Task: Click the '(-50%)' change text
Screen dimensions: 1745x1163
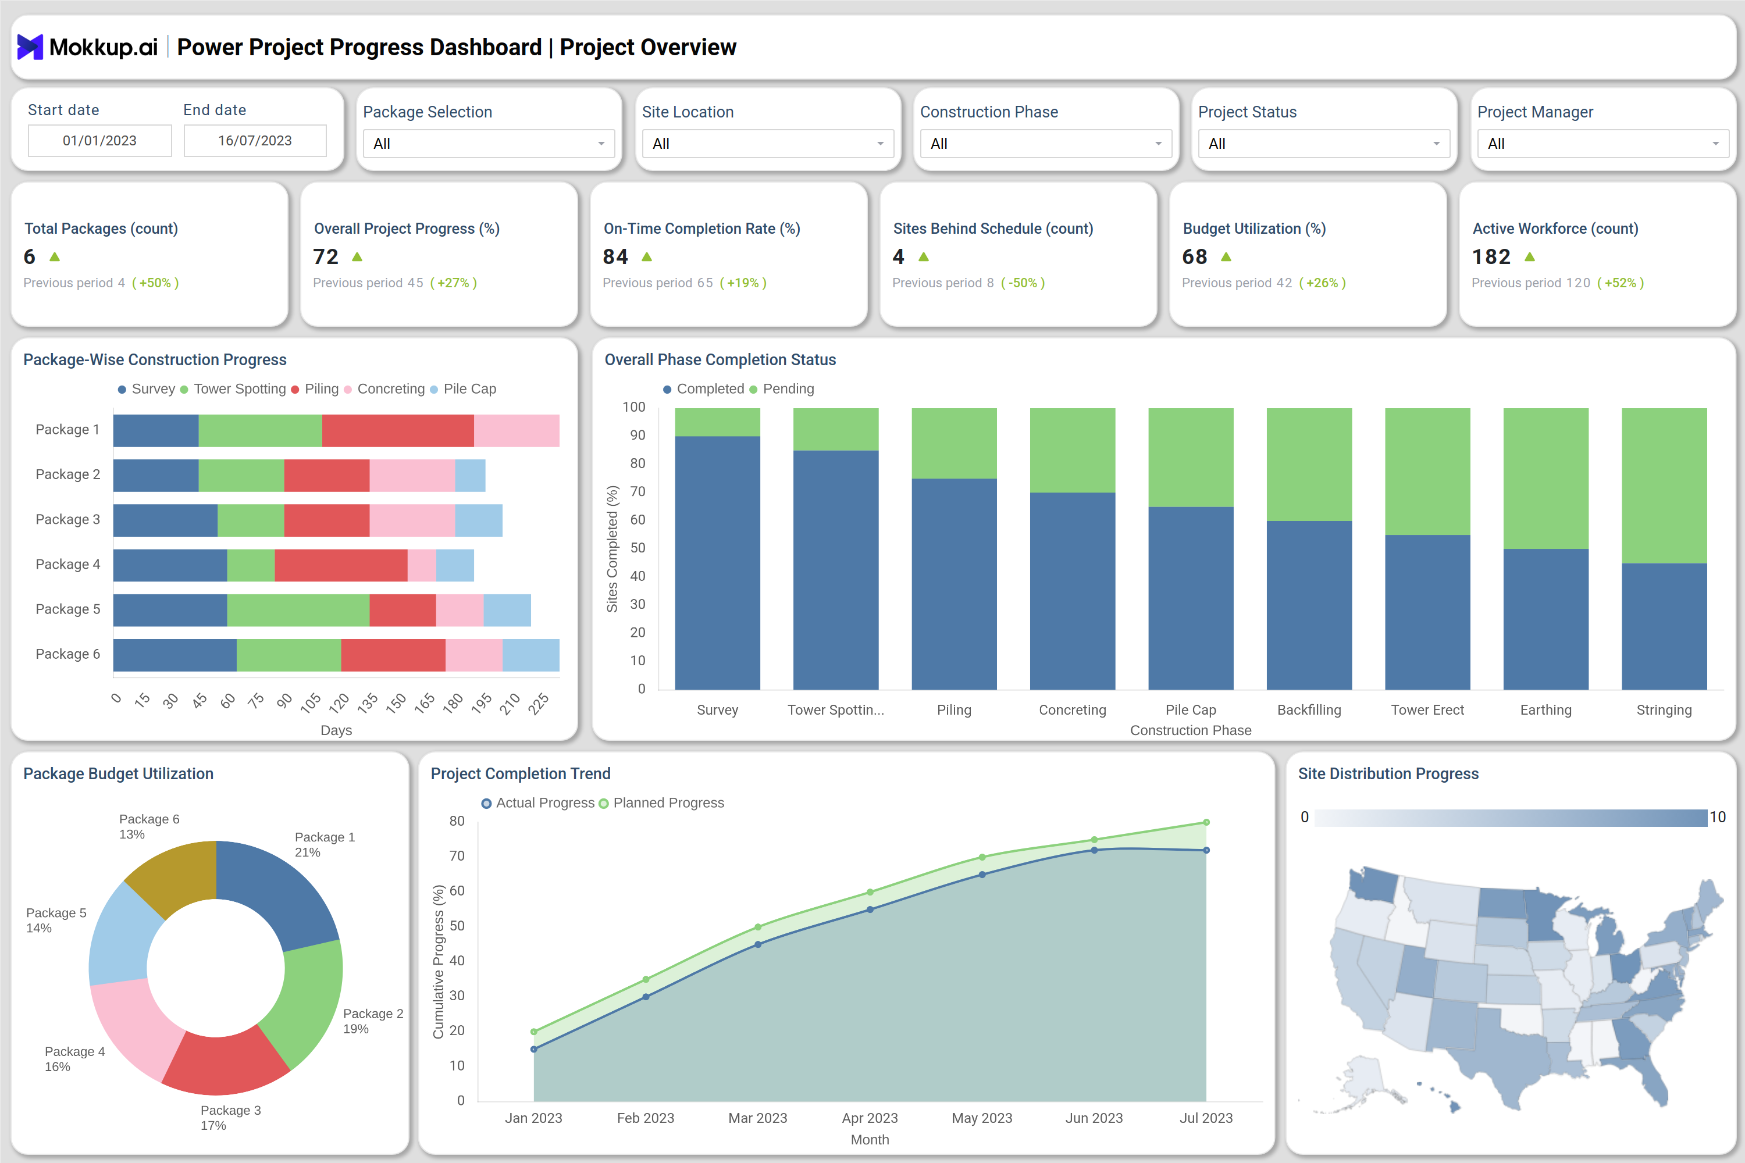Action: tap(1023, 283)
